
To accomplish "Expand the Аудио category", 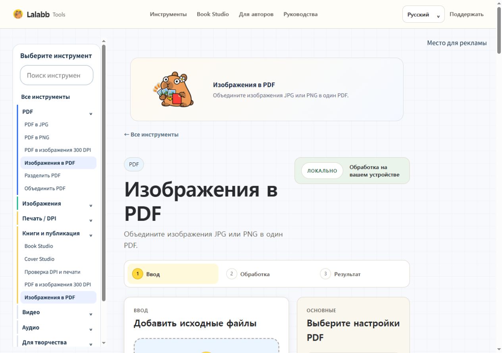I will (x=57, y=328).
